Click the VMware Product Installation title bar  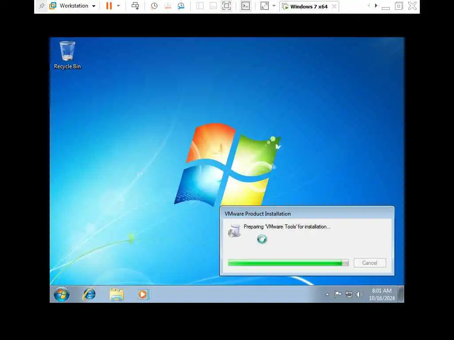[307, 214]
